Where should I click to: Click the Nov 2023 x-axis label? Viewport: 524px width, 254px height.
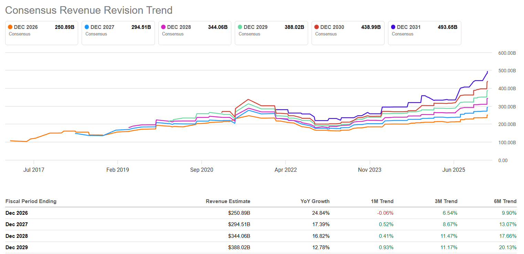(370, 170)
